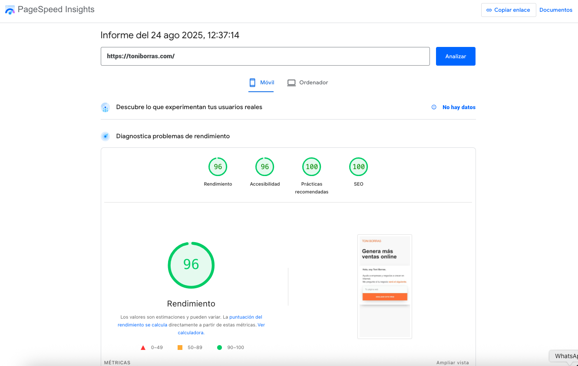Click the PageSpeed Insights title text
This screenshot has height=366, width=578.
click(56, 10)
